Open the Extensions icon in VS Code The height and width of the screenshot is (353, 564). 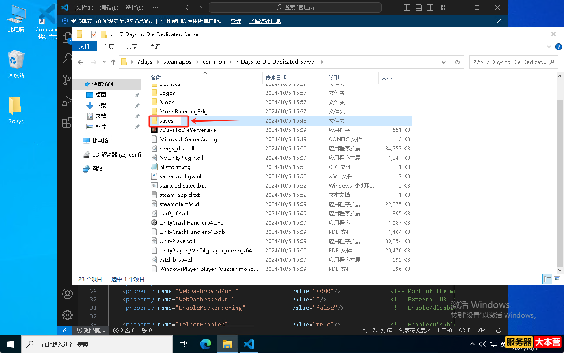(67, 122)
